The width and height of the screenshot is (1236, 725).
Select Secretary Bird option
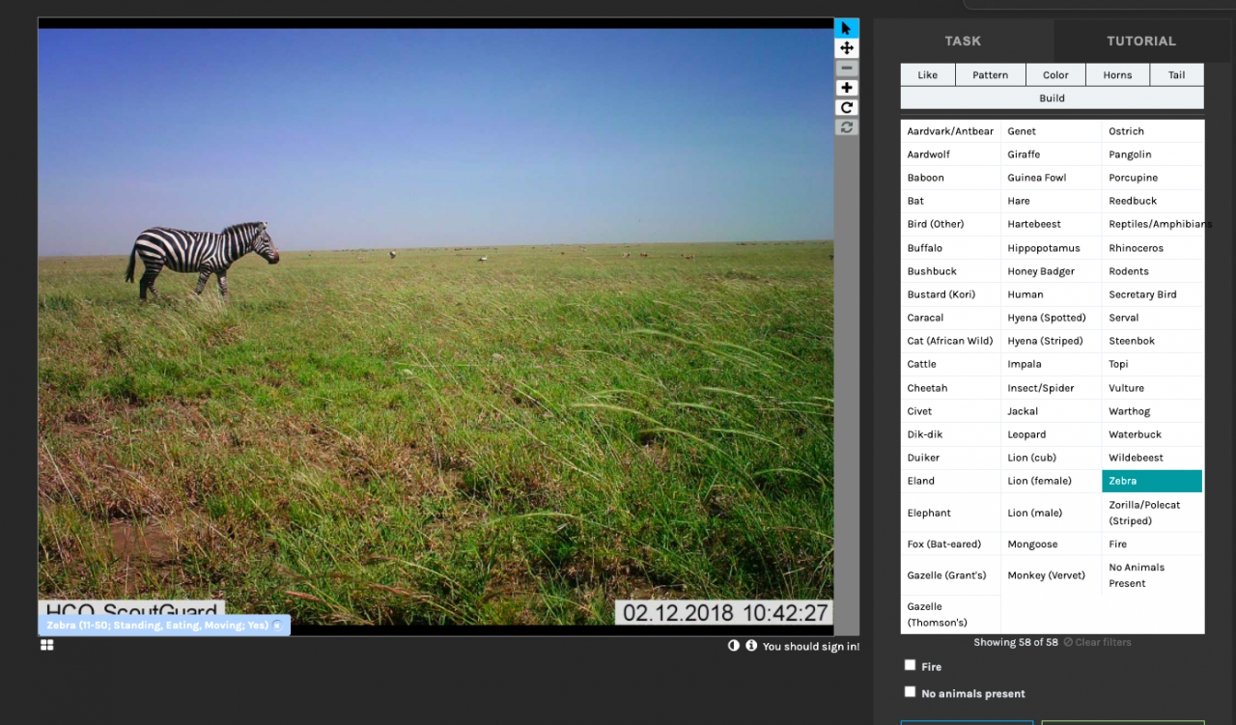(x=1152, y=294)
